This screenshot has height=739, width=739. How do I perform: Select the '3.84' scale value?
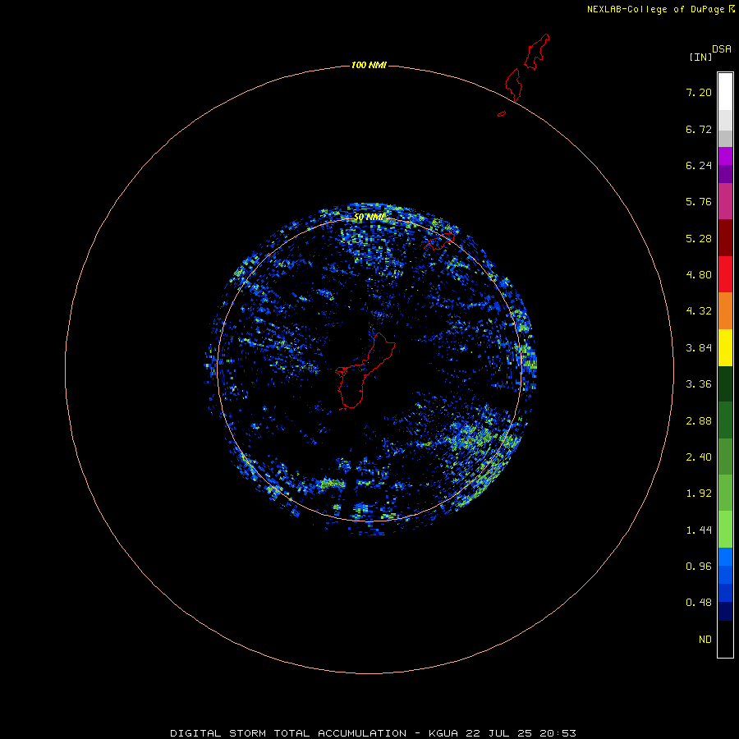click(x=699, y=348)
